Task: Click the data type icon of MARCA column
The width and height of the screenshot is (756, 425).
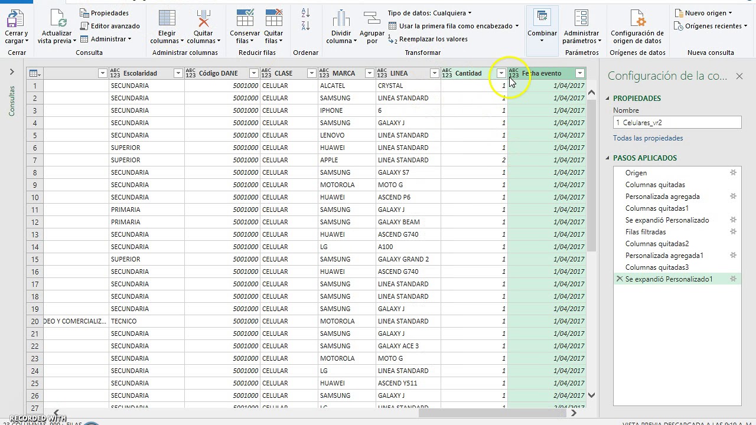Action: pos(324,73)
